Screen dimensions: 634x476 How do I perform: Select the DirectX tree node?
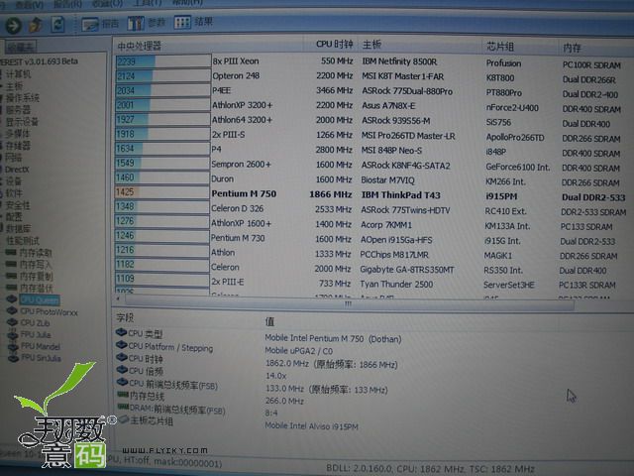tap(17, 170)
